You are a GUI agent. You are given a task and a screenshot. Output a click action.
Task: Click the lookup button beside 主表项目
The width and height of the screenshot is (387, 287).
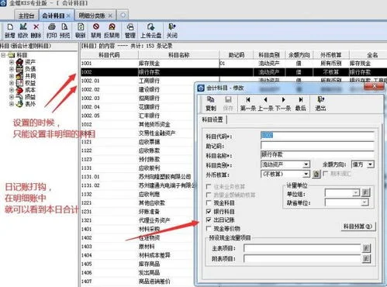pyautogui.click(x=366, y=248)
